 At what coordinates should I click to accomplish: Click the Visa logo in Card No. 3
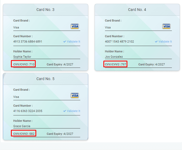[75, 26]
